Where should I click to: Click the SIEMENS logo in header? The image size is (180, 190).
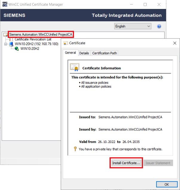point(14,15)
